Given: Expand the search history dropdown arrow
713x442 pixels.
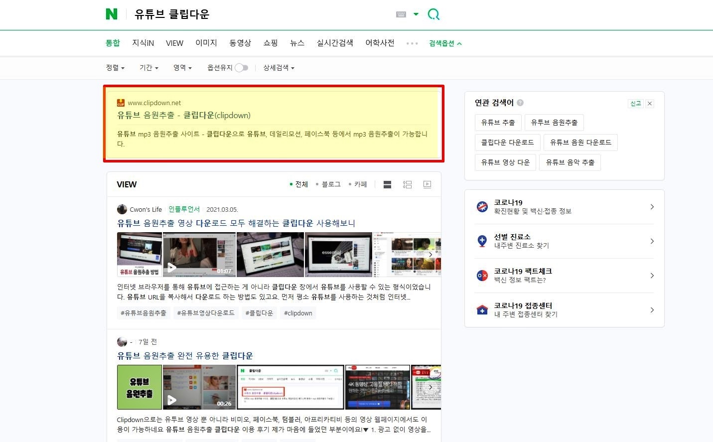Looking at the screenshot, I should 416,14.
